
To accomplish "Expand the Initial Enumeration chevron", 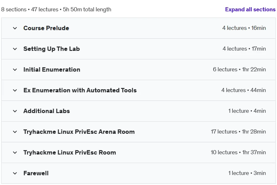I will 15,69.
